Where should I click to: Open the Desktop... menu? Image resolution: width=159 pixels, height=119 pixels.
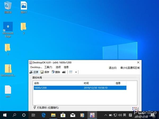point(36,67)
